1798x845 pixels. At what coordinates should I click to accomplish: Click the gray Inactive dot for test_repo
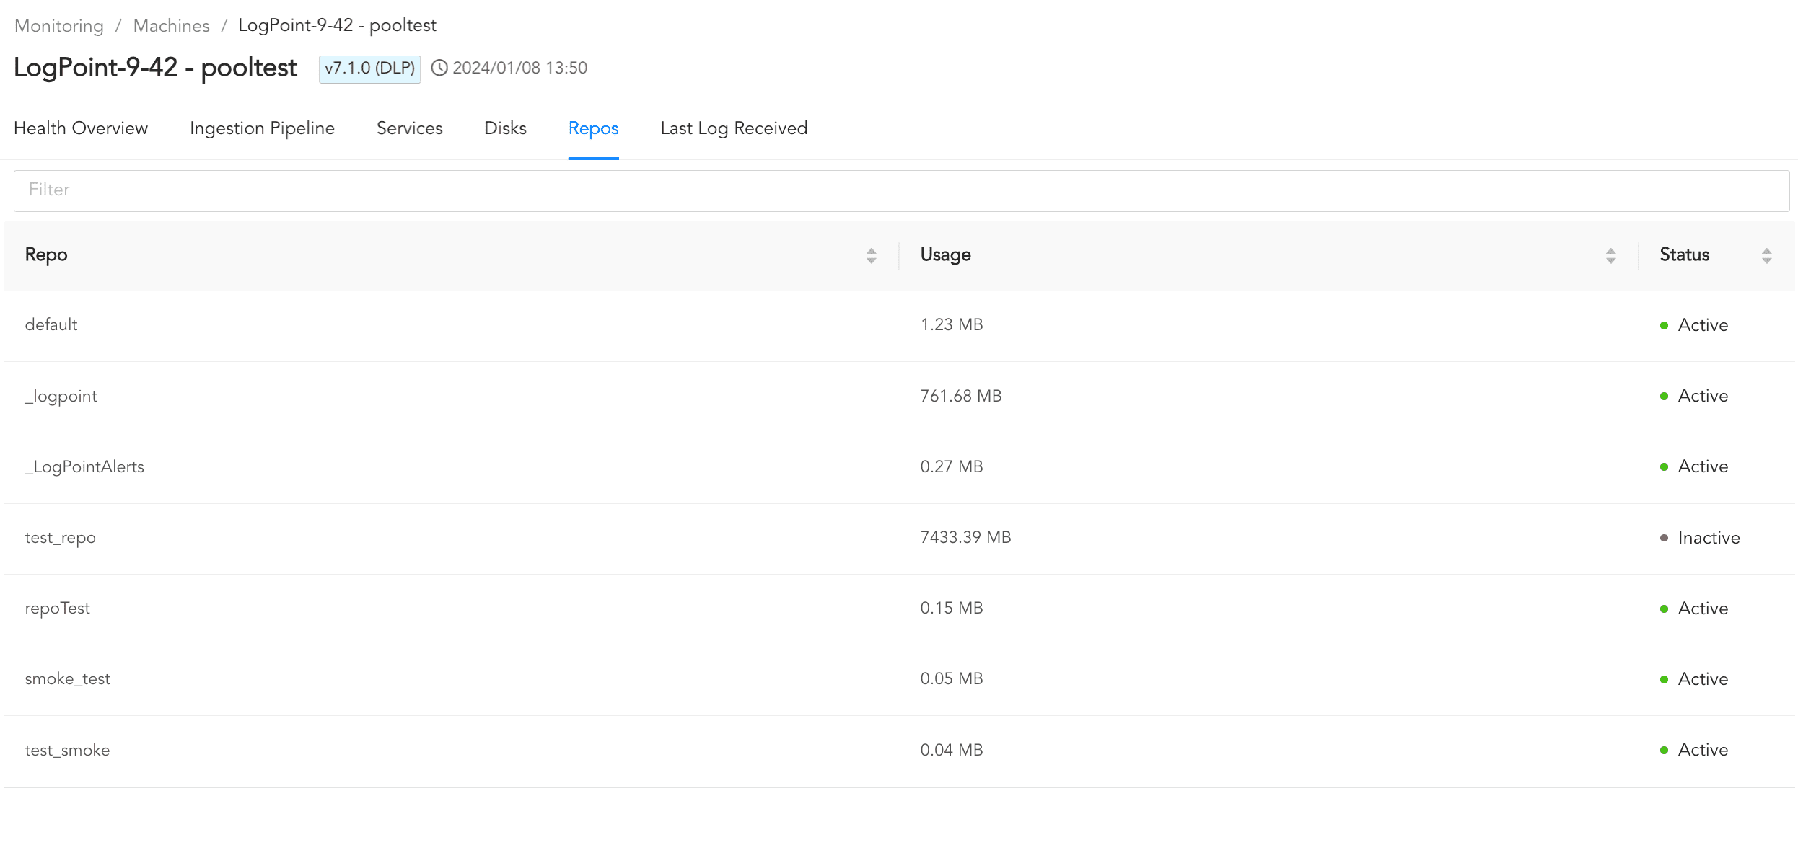point(1664,538)
